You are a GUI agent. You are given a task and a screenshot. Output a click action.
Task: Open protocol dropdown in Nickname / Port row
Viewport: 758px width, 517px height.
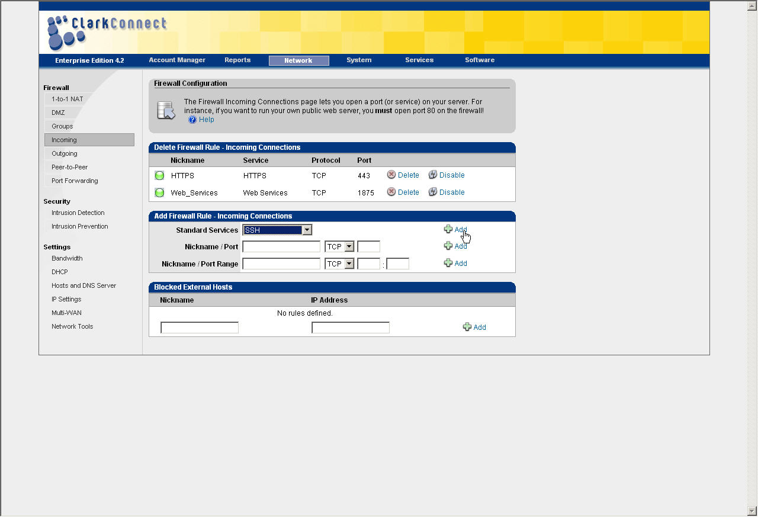pos(349,246)
